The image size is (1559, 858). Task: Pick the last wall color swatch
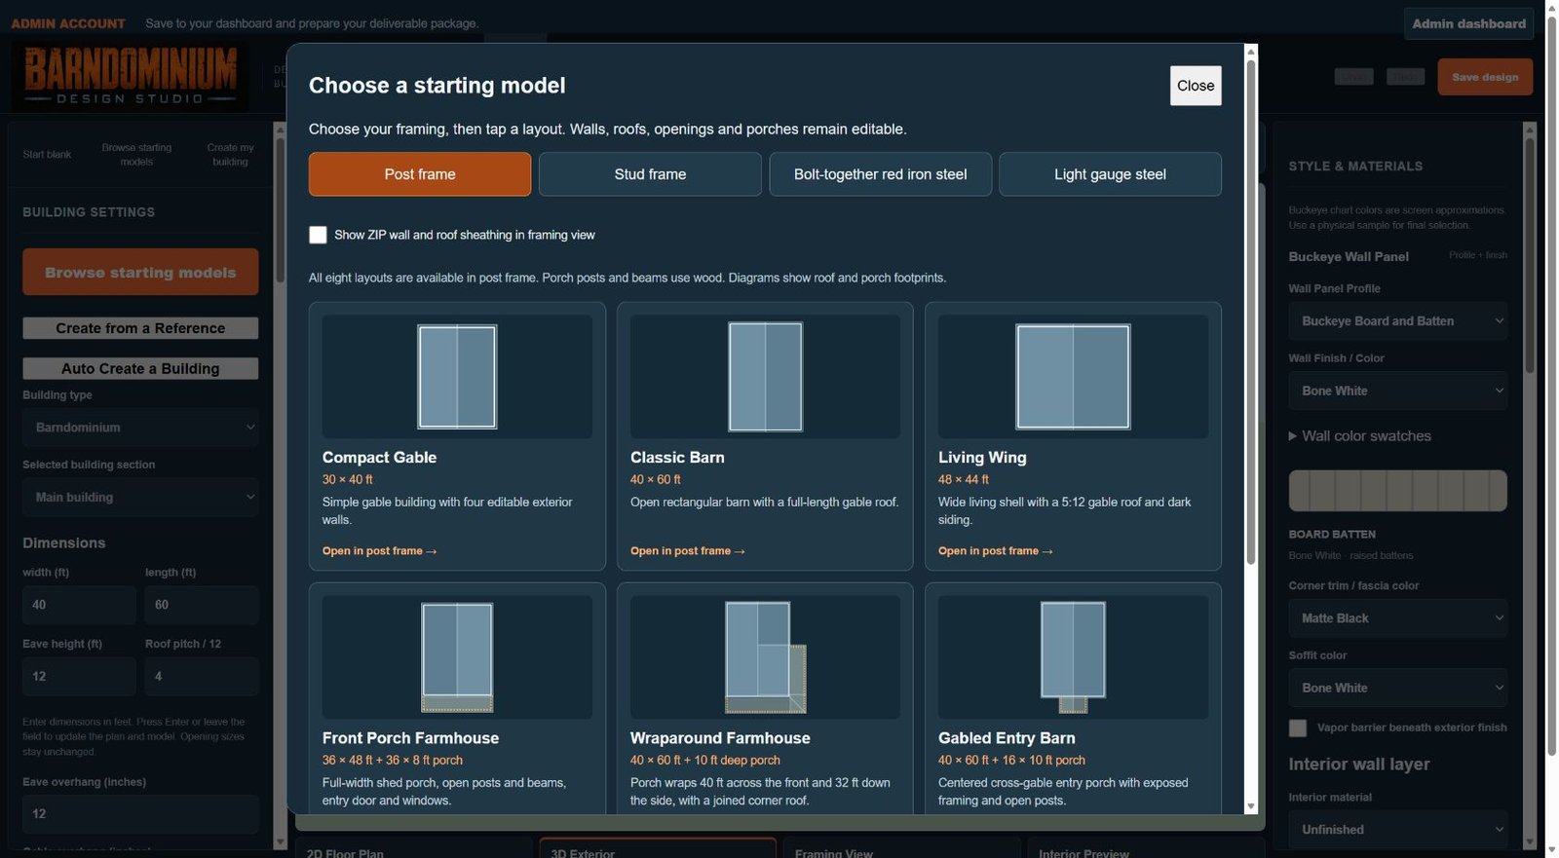[1497, 491]
